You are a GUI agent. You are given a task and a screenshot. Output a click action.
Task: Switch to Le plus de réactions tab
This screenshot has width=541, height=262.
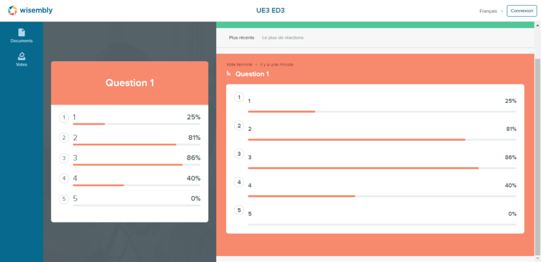click(x=283, y=37)
